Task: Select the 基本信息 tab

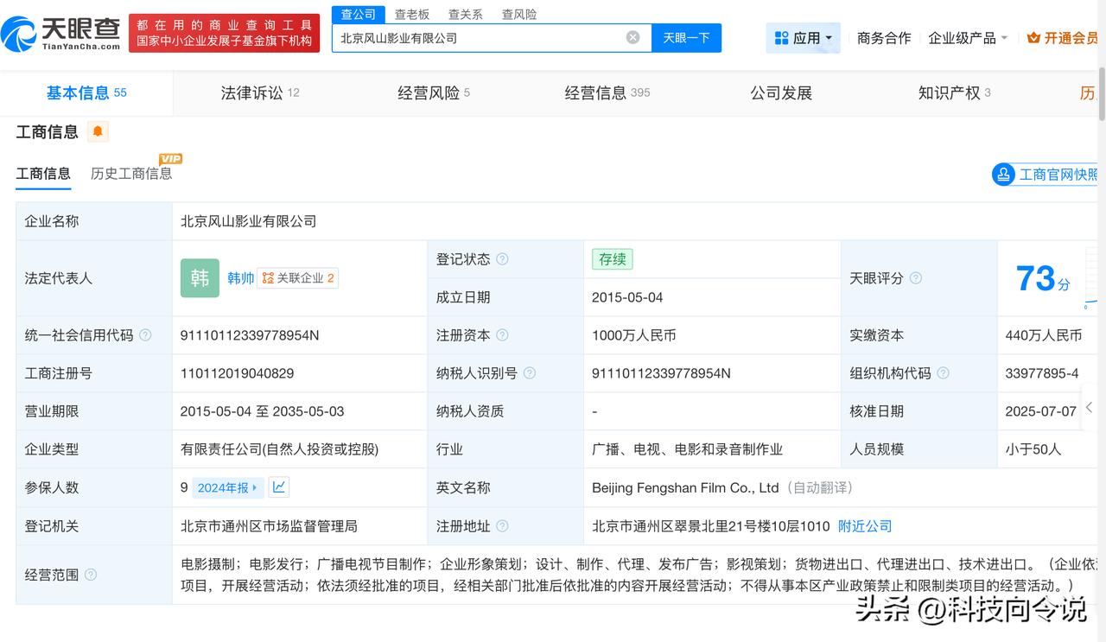Action: pos(86,93)
